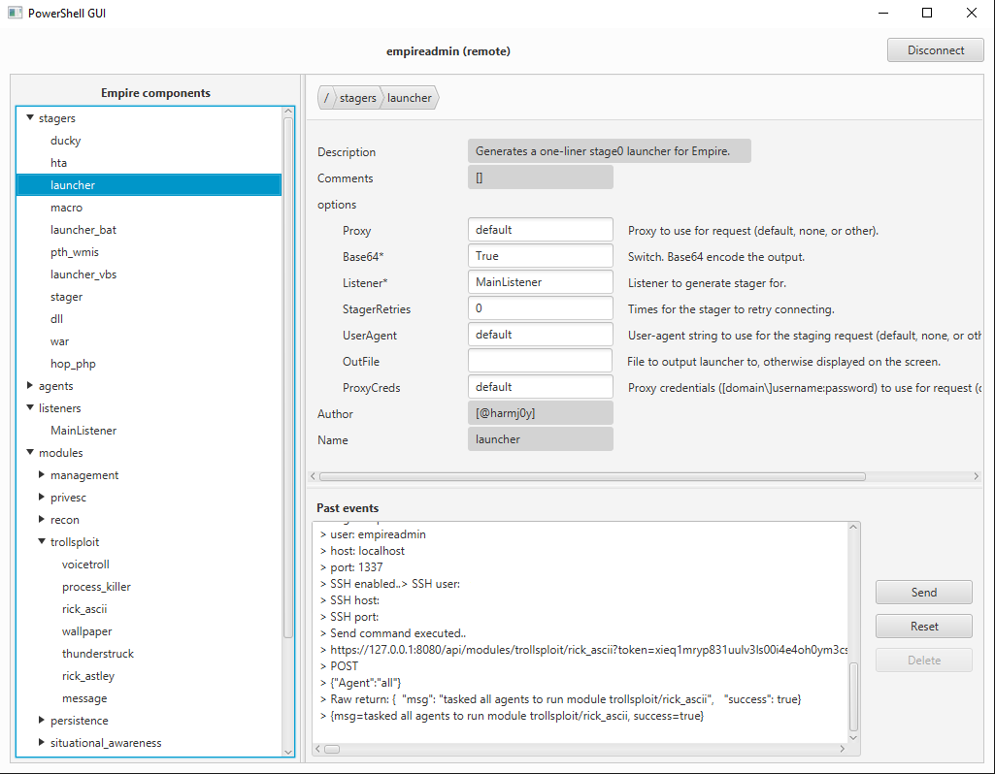The image size is (995, 774).
Task: Edit the Listener option field
Action: [540, 282]
